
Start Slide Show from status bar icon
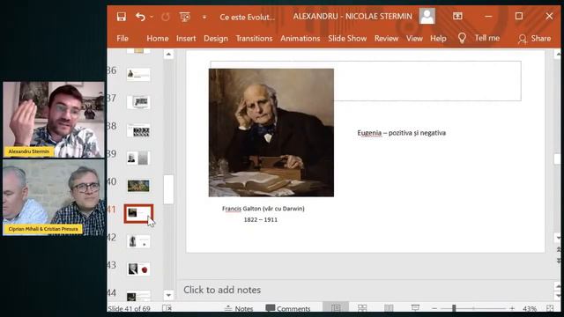(415, 308)
